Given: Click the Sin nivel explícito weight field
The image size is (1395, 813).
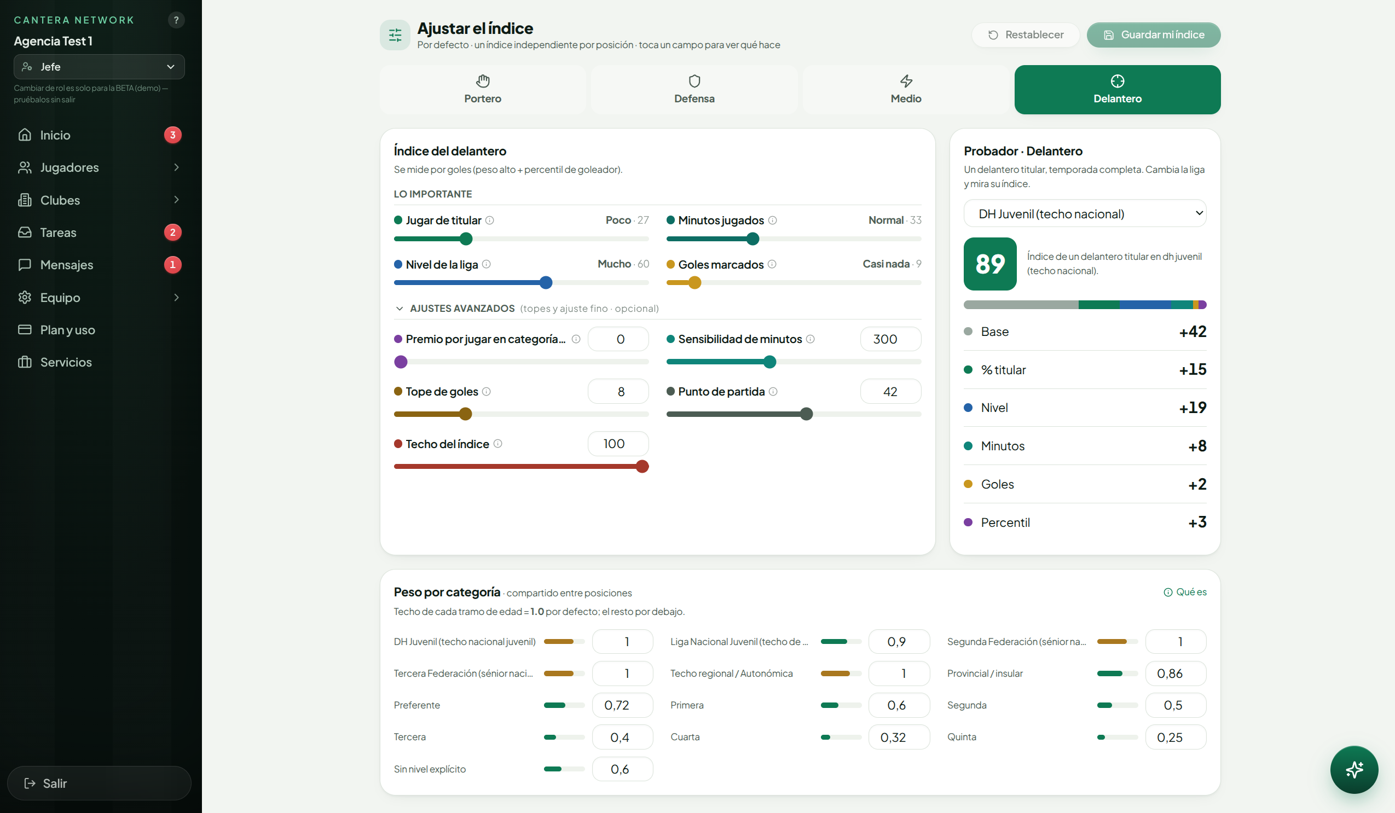Looking at the screenshot, I should click(623, 769).
